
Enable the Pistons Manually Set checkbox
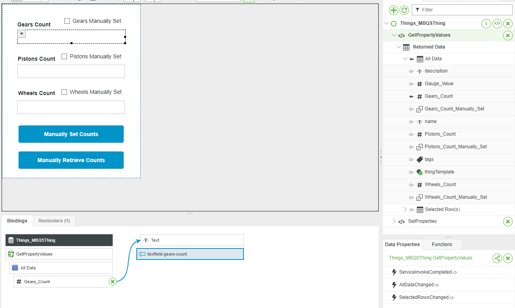64,56
